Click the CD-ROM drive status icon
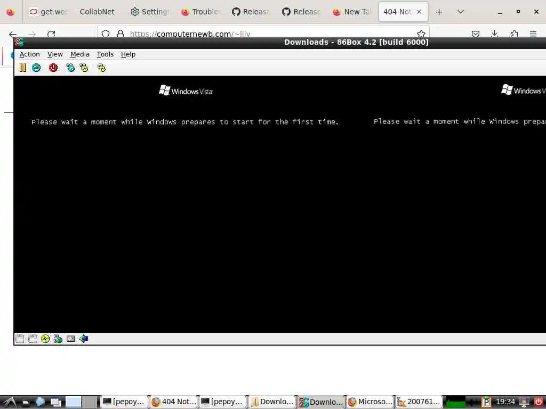 45,338
